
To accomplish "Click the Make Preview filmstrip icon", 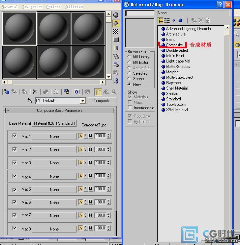I will pyautogui.click(x=116, y=56).
